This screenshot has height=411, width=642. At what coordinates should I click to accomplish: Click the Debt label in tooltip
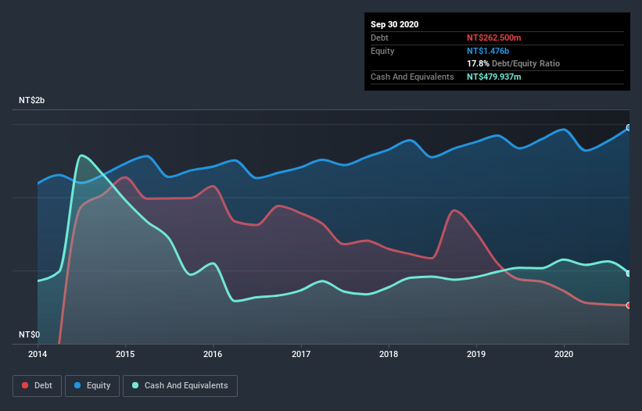pyautogui.click(x=379, y=38)
